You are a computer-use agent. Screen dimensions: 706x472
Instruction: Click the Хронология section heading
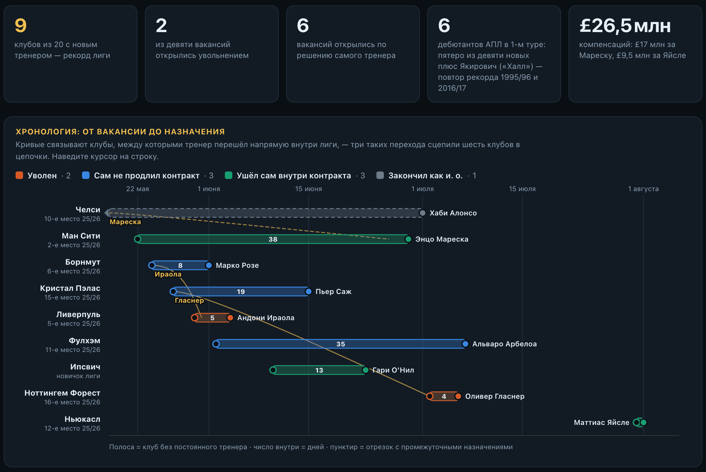tap(120, 132)
